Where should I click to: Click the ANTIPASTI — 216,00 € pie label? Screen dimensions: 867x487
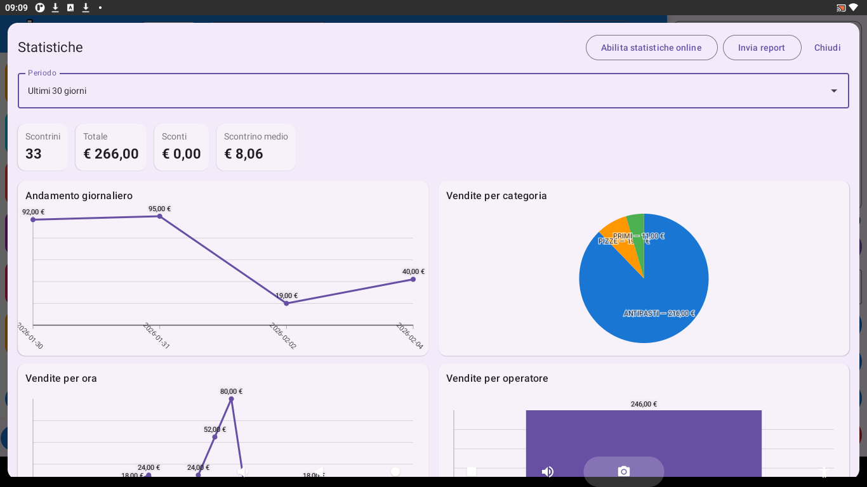point(659,313)
